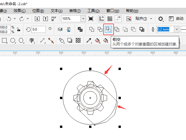Select the transparency checkerboard tool
The width and height of the screenshot is (186, 140).
click(78, 41)
